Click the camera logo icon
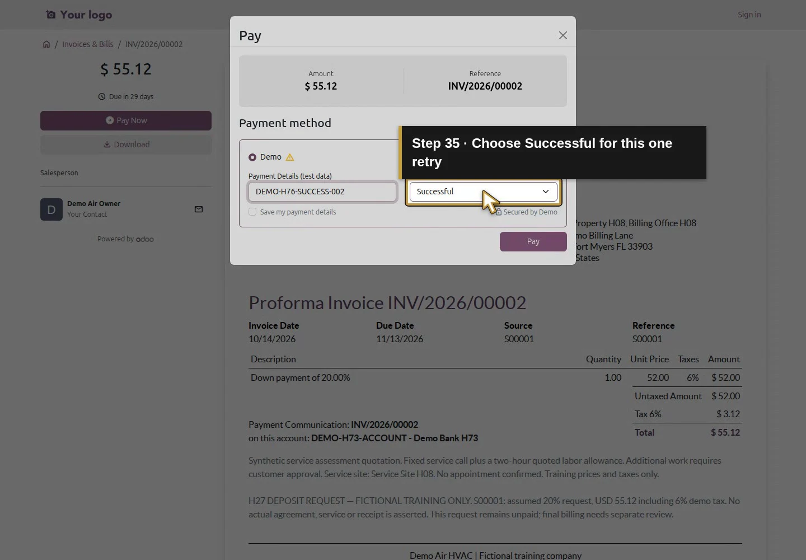Viewport: 806px width, 560px height. coord(51,15)
